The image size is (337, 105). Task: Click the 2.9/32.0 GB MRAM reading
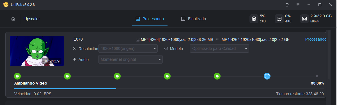pos(321,16)
